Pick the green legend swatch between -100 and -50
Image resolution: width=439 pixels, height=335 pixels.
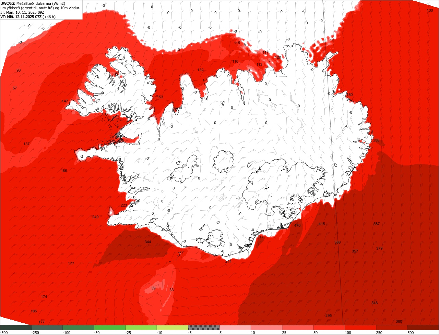coord(79,327)
